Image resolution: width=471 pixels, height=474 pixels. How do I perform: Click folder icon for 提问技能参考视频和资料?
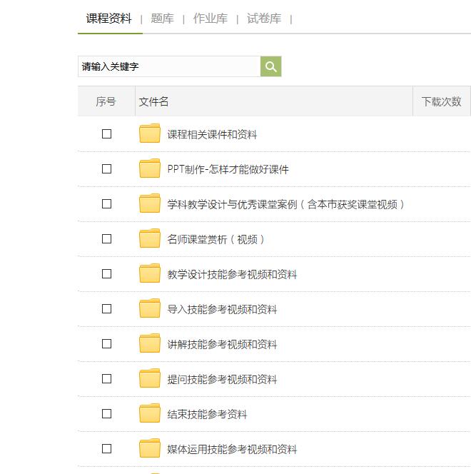[x=150, y=378]
